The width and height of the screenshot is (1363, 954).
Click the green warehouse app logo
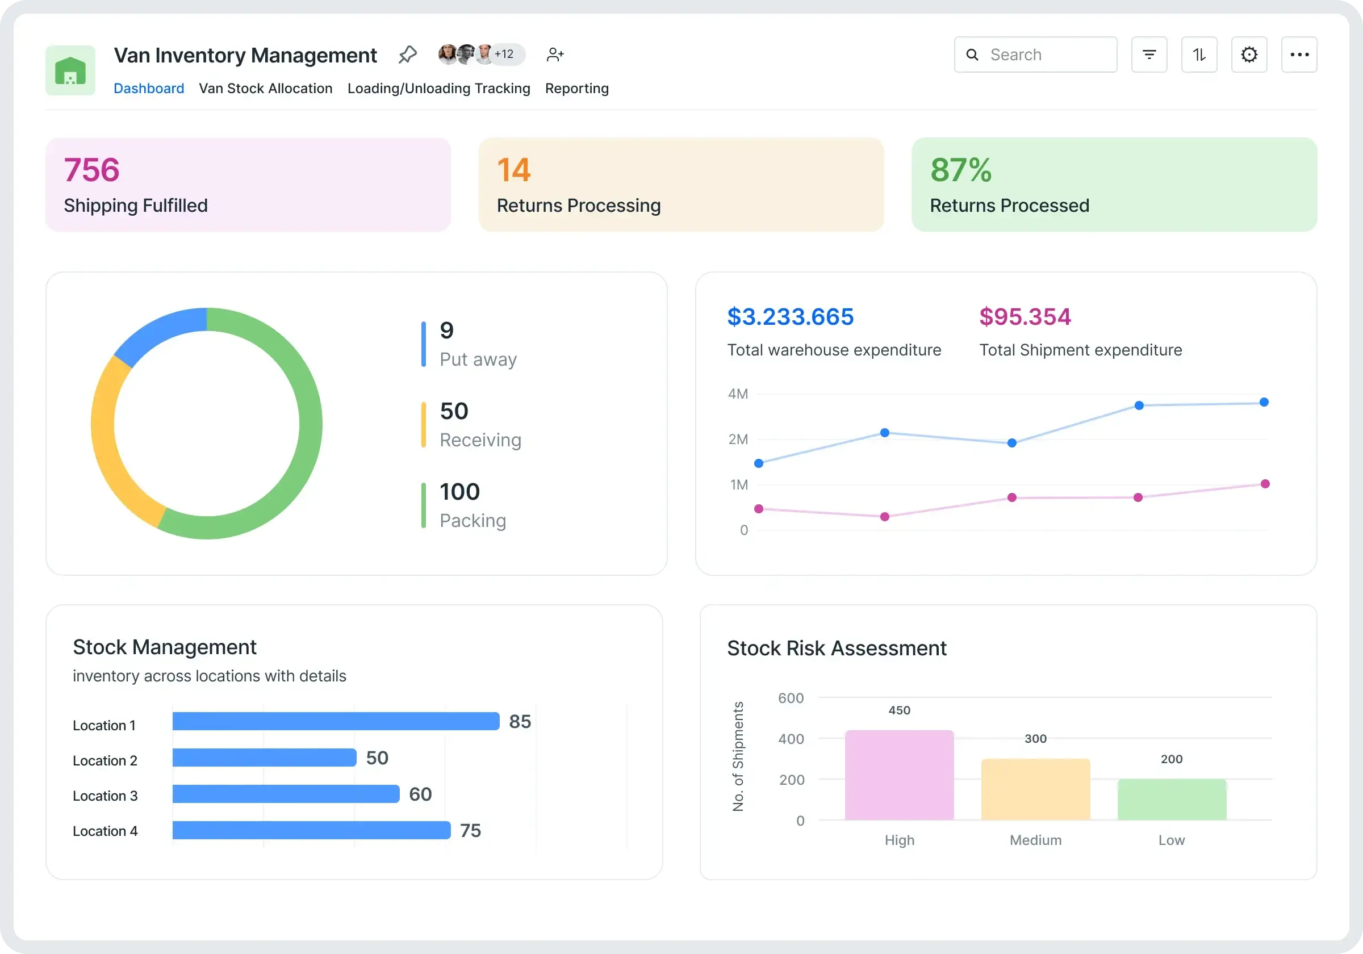70,70
